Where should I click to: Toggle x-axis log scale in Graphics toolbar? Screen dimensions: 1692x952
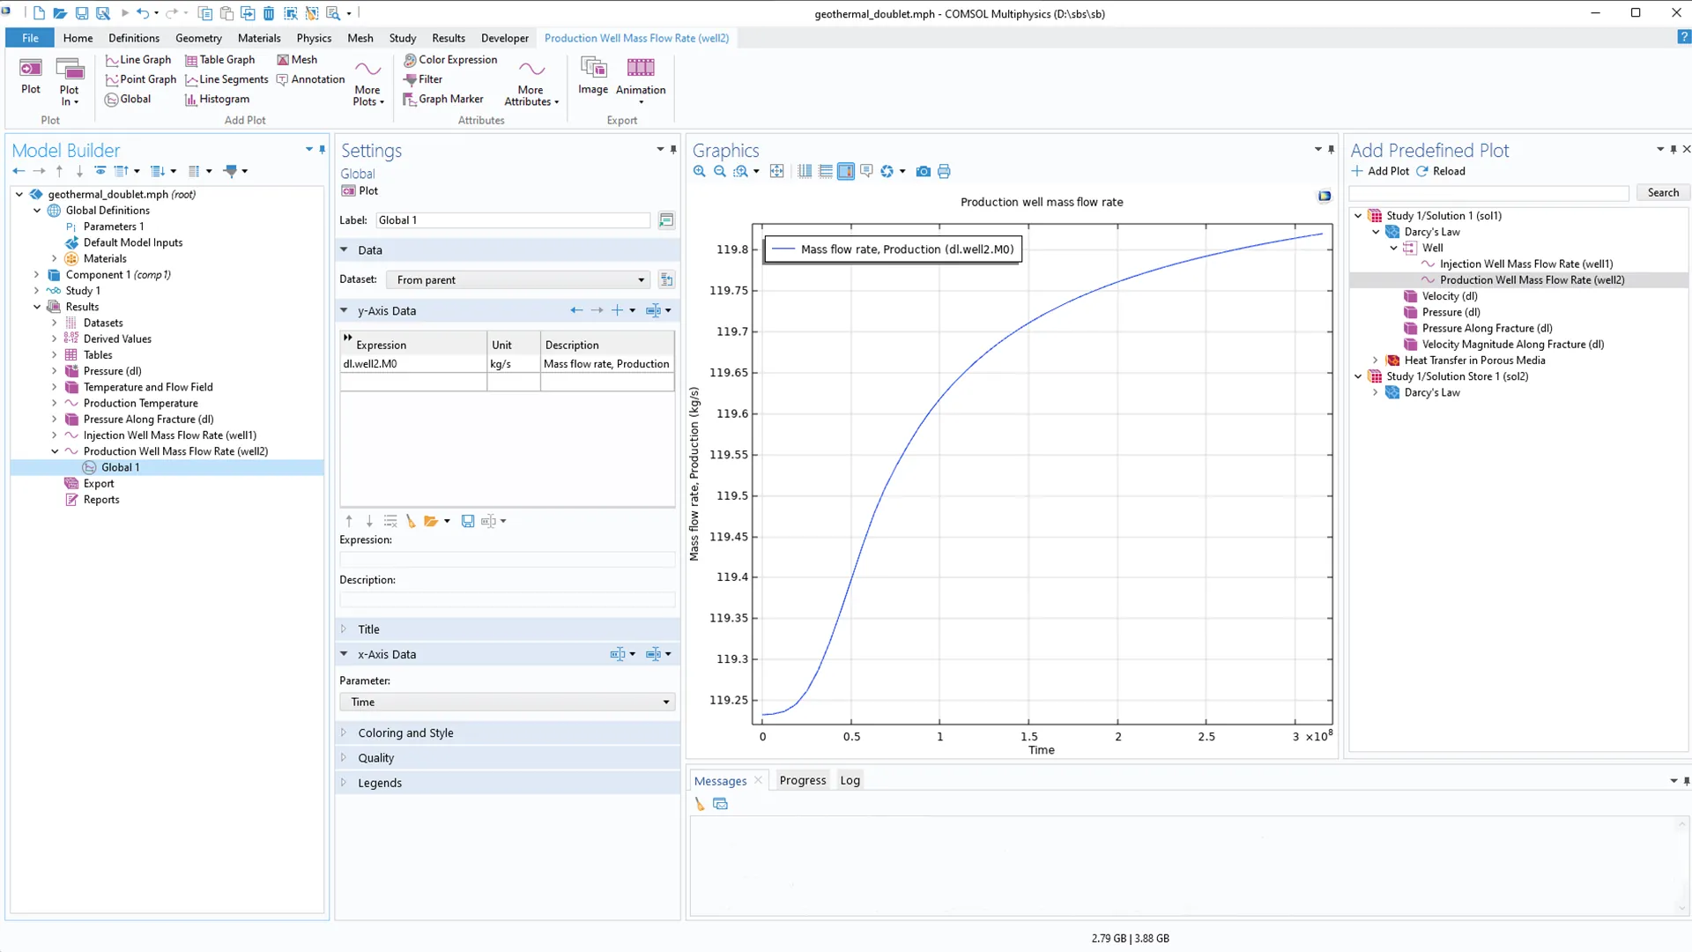point(805,171)
